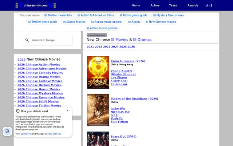The height and width of the screenshot is (146, 233).
Task: Open Years in the top navigation
Action: (173, 5)
